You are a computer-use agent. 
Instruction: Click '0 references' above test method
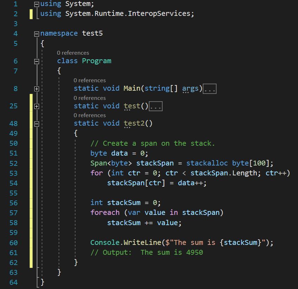90,98
